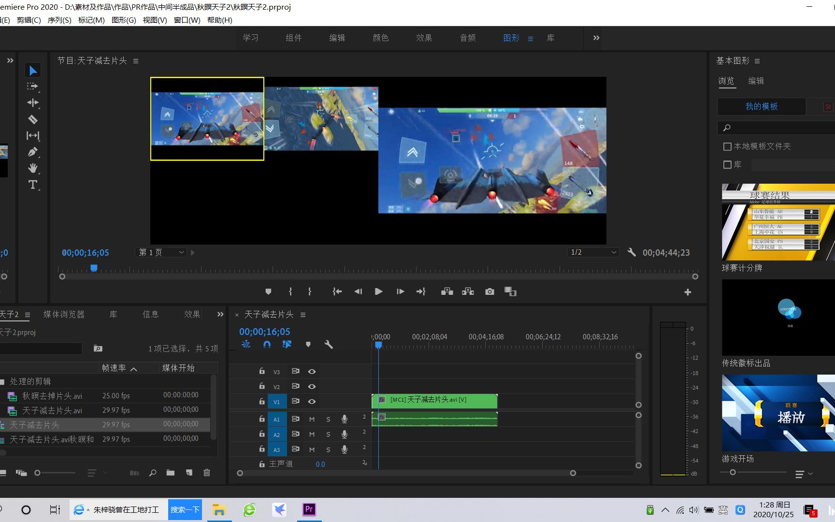Switch to 编辑 tab in Essential Graphics

coord(756,81)
